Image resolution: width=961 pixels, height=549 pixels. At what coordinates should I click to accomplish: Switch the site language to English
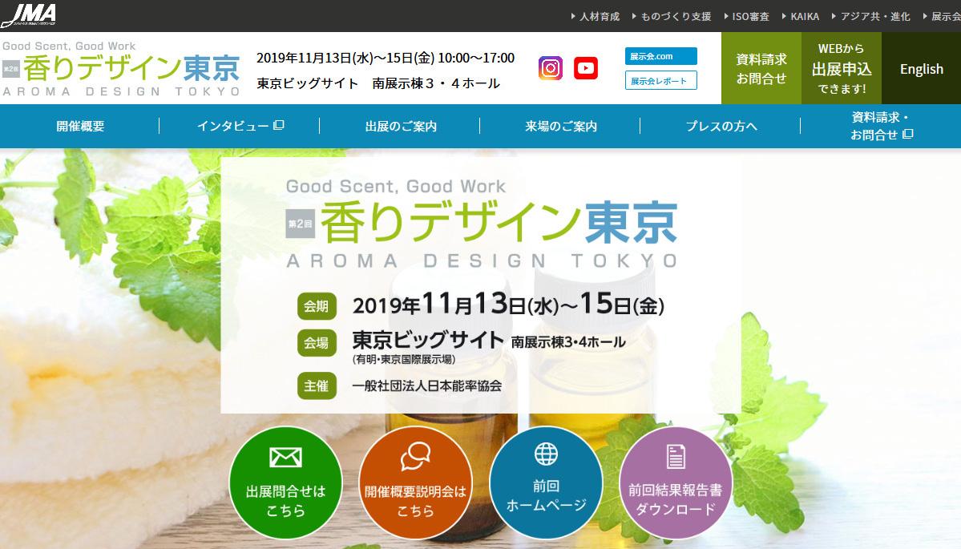point(921,69)
